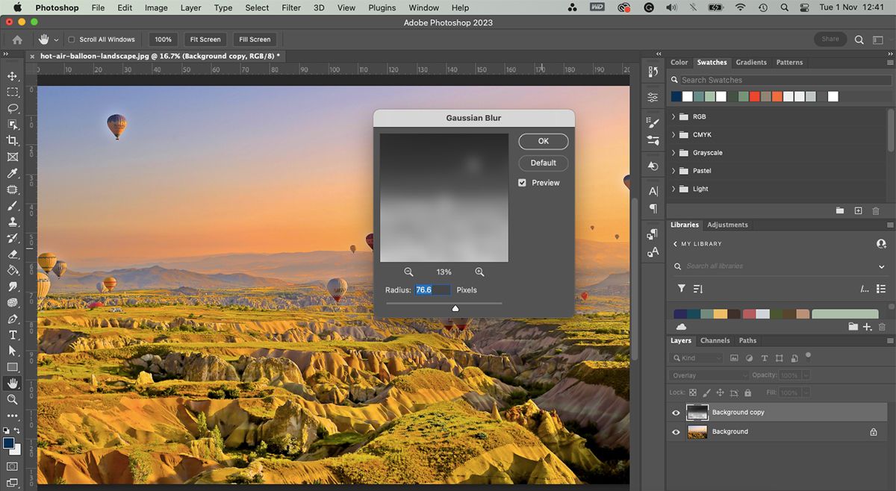The height and width of the screenshot is (491, 896).
Task: Activate the Zoom tool
Action: (x=12, y=400)
